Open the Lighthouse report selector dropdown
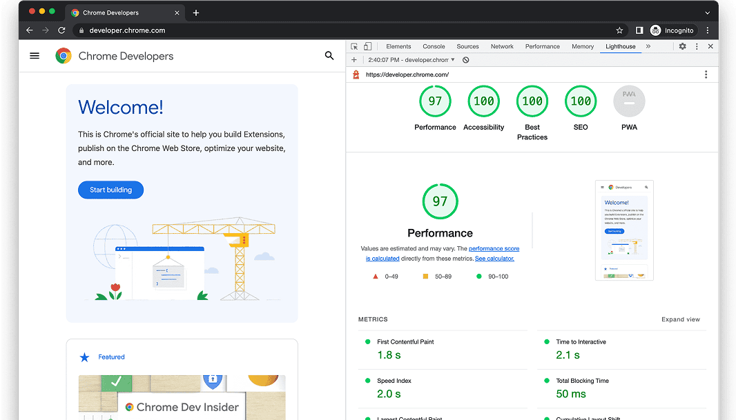The width and height of the screenshot is (736, 420). [x=411, y=60]
